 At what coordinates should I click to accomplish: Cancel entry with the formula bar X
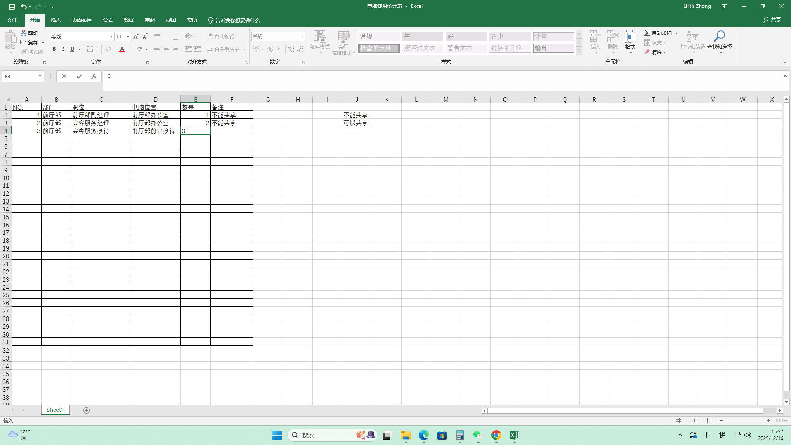pos(64,76)
